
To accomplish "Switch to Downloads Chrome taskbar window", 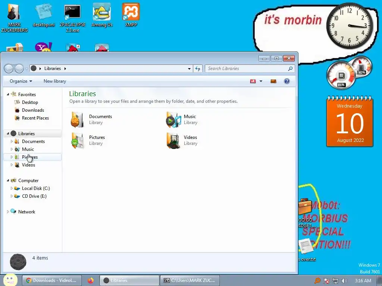I will tap(51, 280).
